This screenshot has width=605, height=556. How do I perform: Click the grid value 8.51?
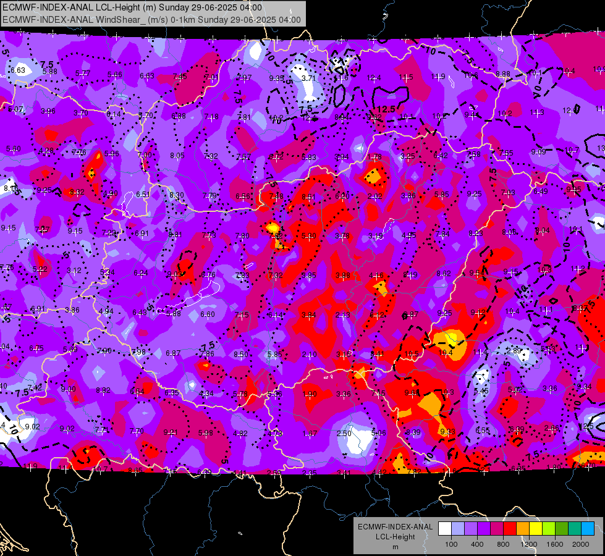308,197
